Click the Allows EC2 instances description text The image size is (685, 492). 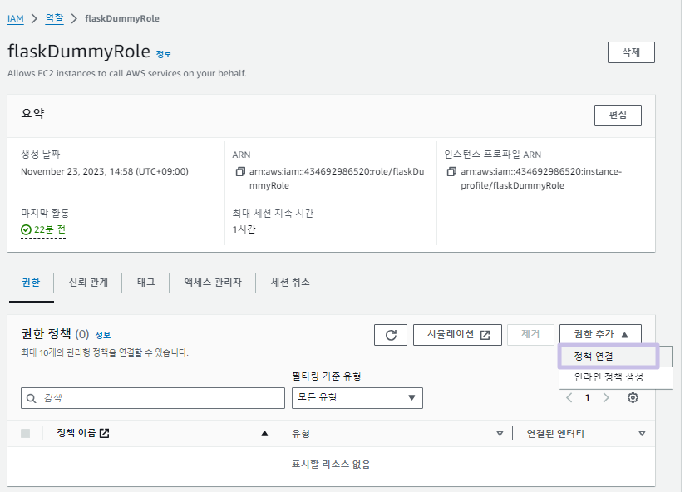(127, 73)
